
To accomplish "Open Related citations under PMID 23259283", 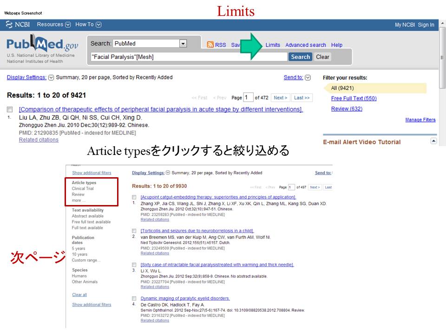I will tap(155, 219).
